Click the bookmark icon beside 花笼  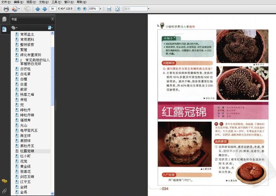17,161
